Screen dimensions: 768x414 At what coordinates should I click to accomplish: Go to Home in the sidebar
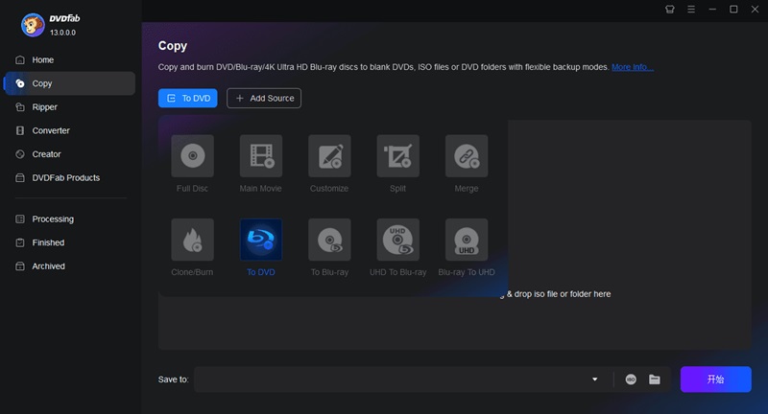click(x=69, y=60)
